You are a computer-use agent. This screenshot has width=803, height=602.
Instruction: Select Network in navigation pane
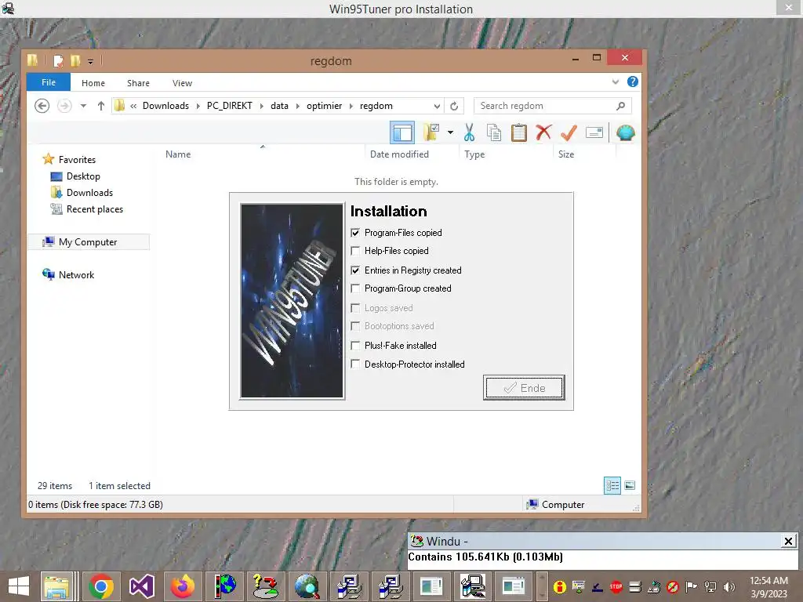76,275
